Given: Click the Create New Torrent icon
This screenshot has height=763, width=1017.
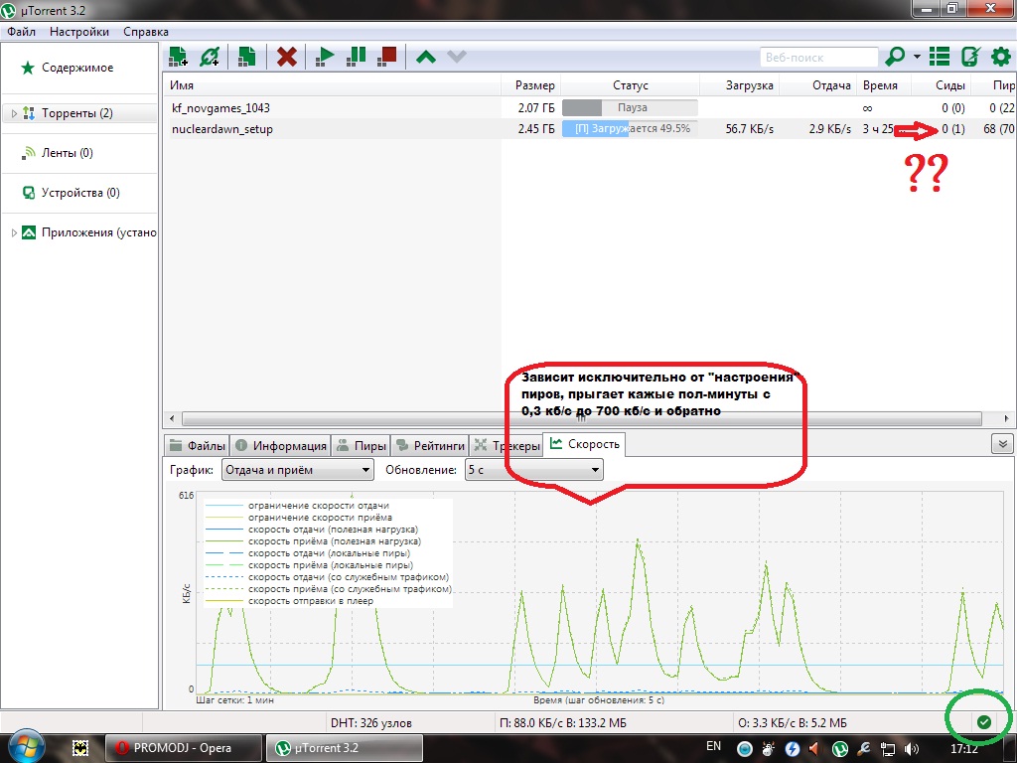Looking at the screenshot, I should (x=246, y=57).
